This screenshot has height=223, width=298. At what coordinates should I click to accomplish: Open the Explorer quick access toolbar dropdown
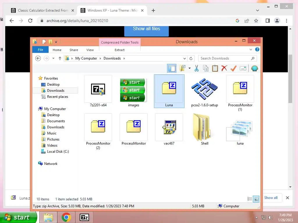tap(56, 42)
